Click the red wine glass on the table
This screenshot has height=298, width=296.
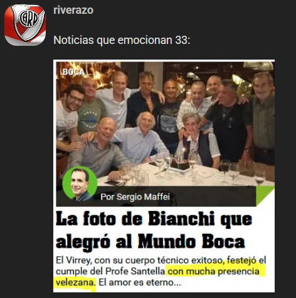click(225, 168)
